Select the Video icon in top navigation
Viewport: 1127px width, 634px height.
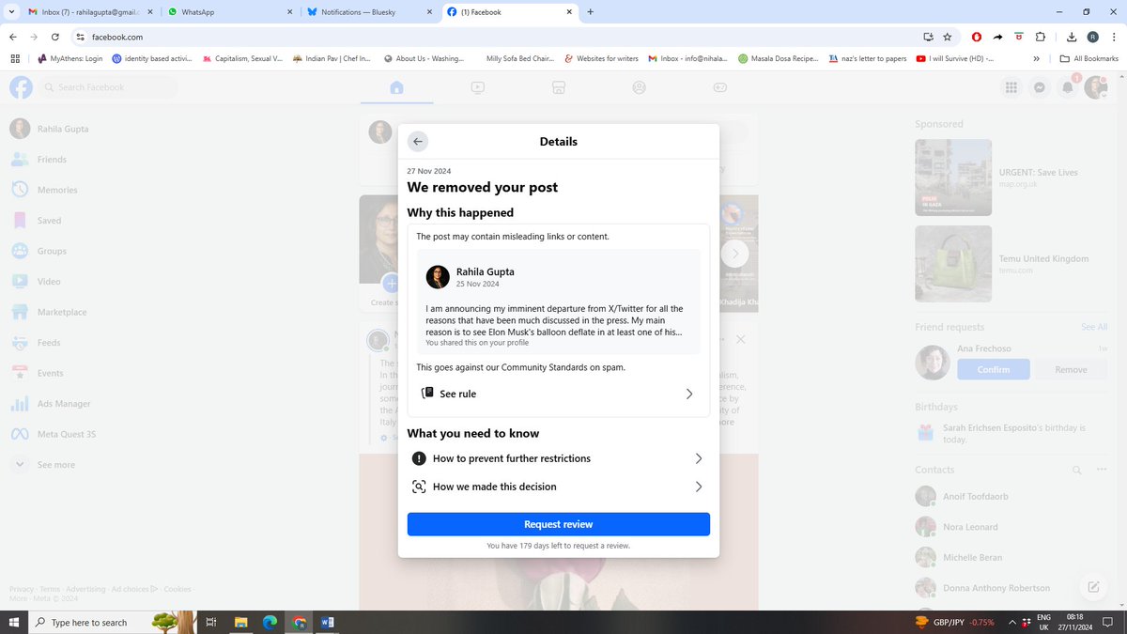[478, 87]
